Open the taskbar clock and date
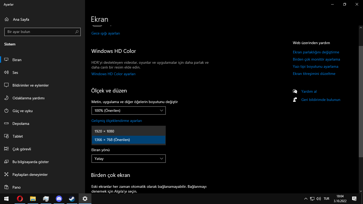Viewport: 363px width, 204px height. [340, 199]
